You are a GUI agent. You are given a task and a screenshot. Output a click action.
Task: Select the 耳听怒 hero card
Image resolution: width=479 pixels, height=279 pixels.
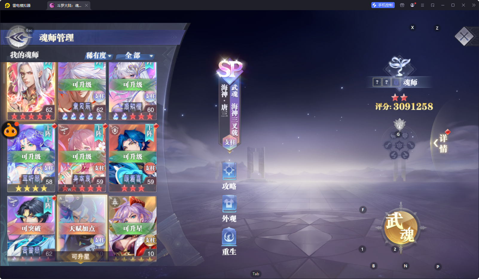[x=31, y=158]
